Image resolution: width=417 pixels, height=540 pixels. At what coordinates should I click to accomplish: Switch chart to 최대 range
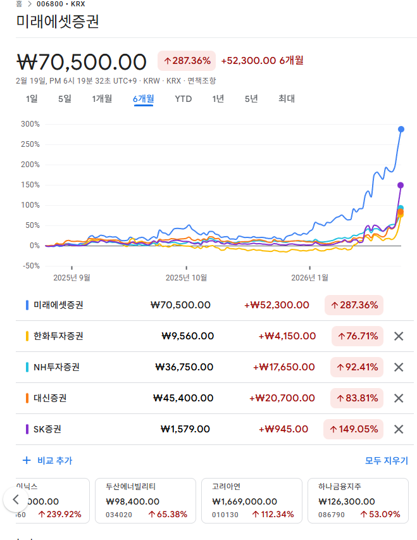287,99
